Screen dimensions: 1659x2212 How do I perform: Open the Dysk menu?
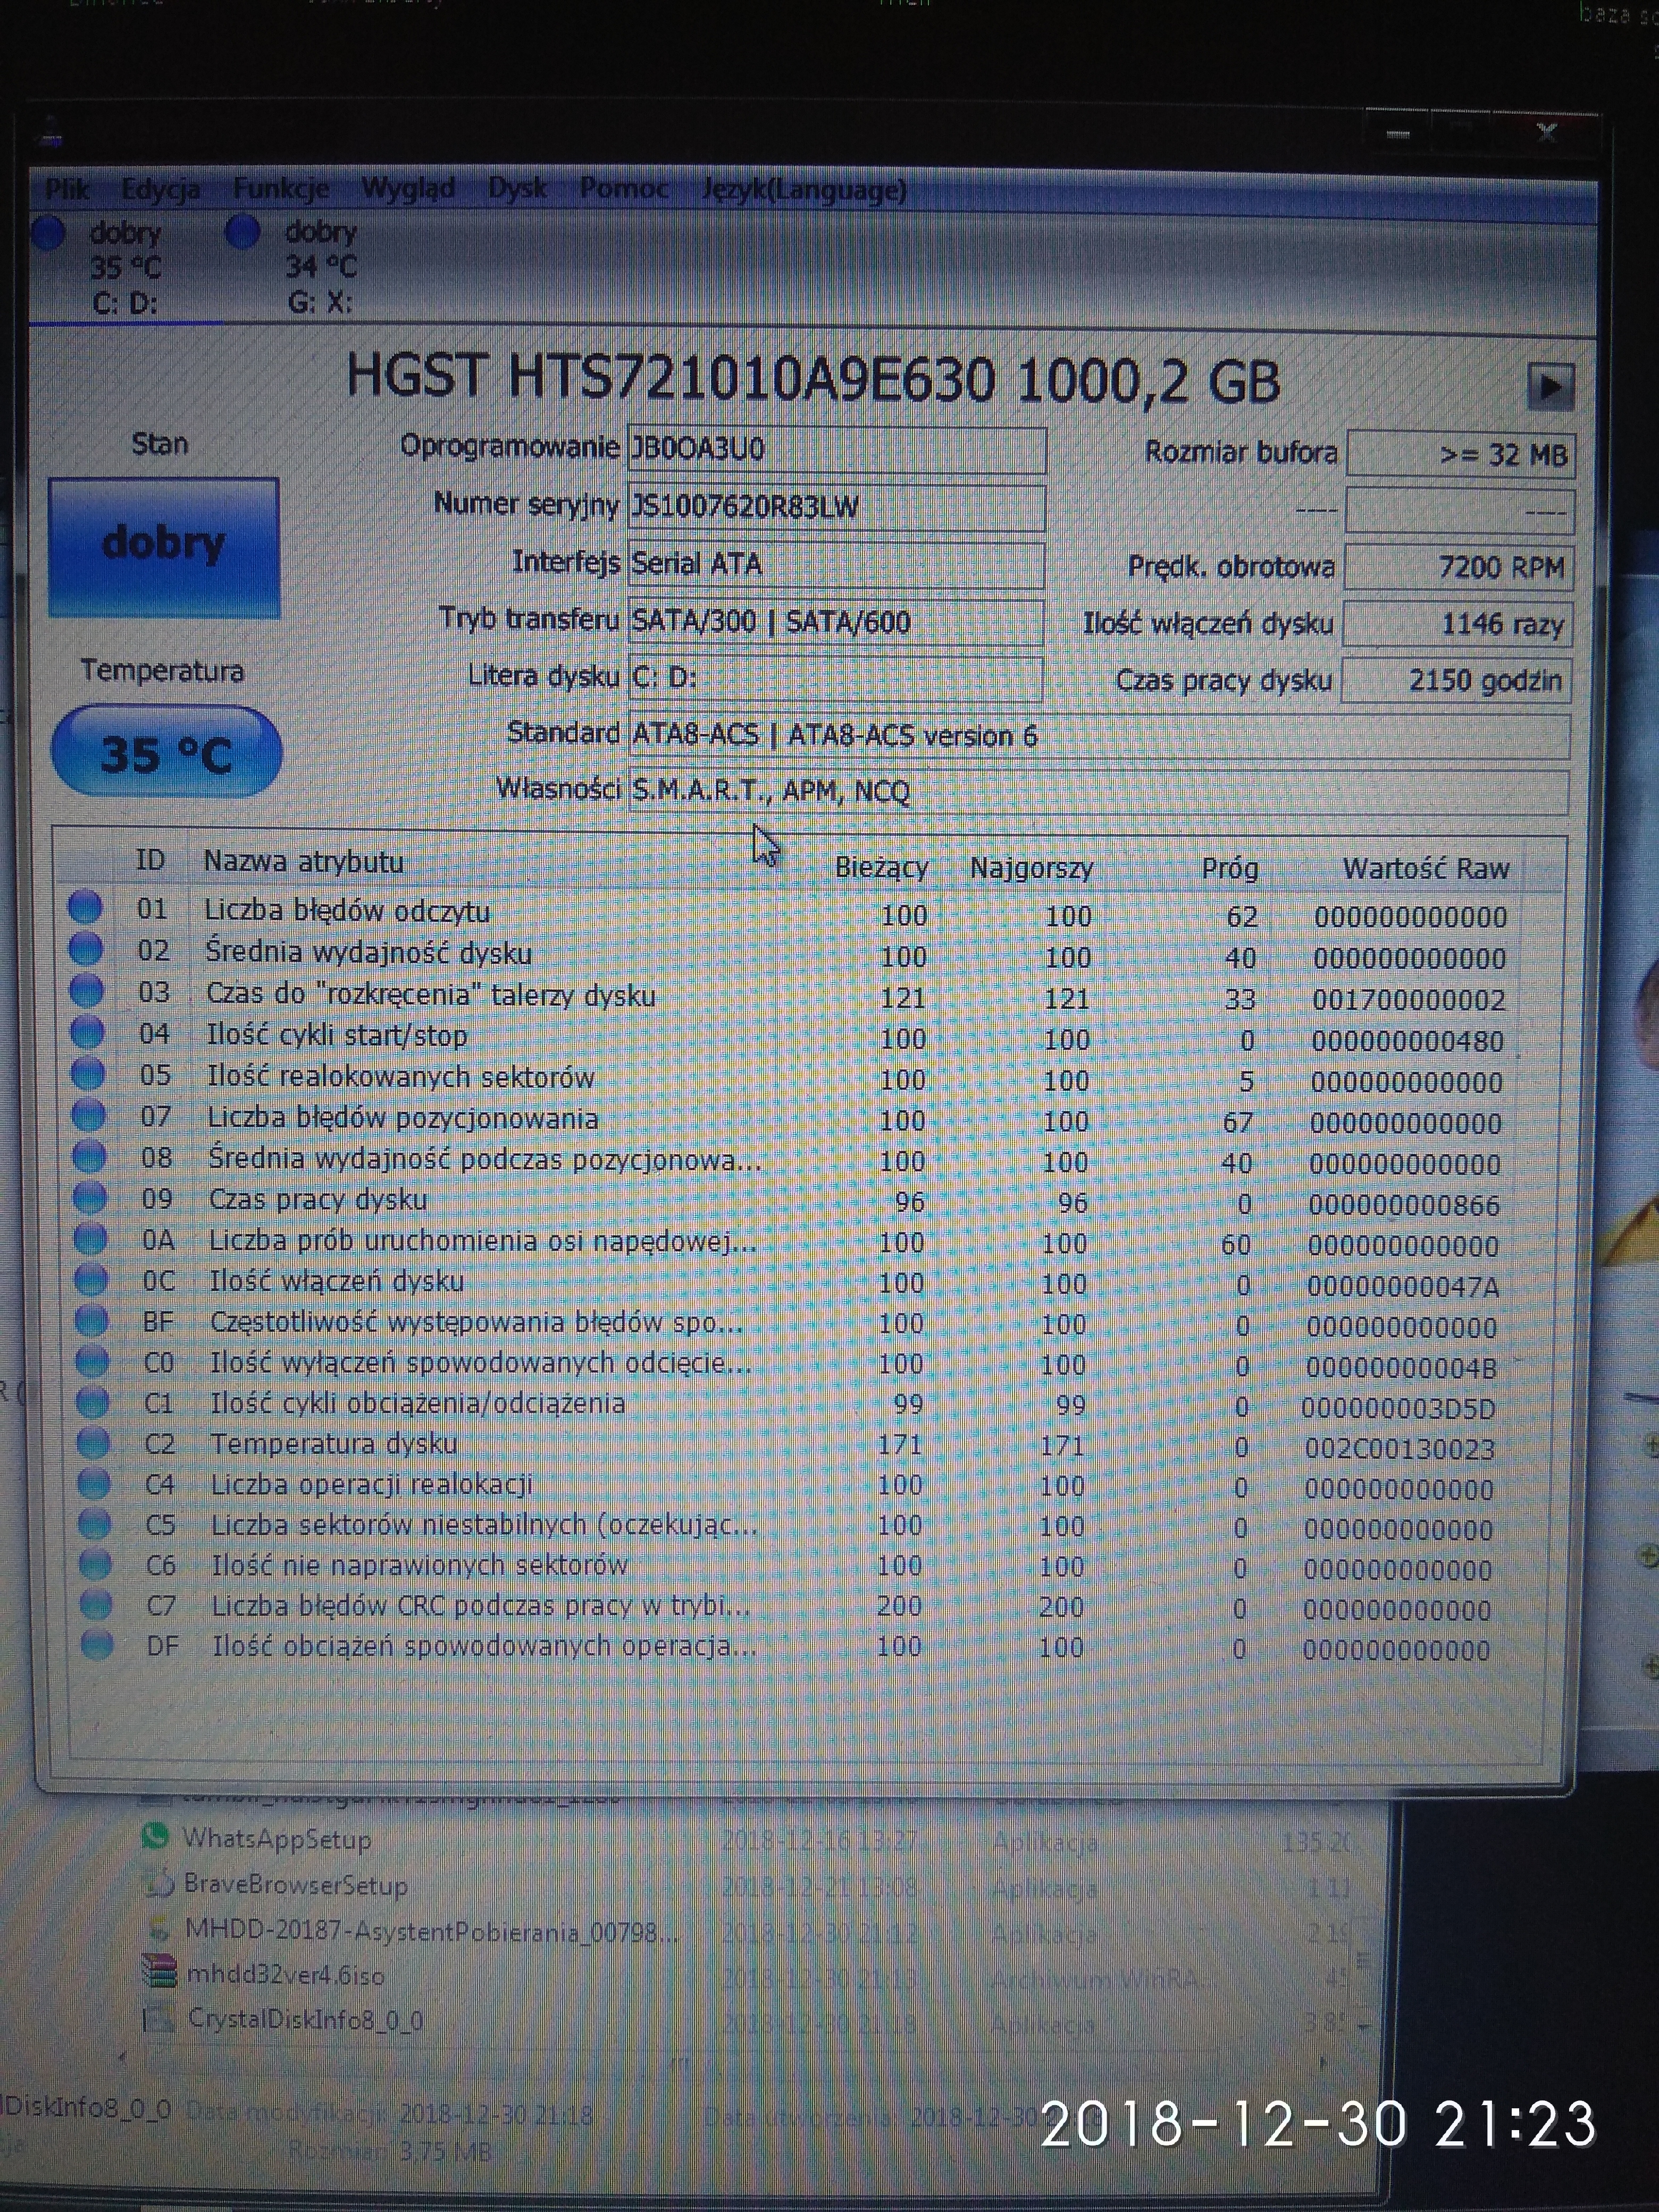tap(517, 188)
